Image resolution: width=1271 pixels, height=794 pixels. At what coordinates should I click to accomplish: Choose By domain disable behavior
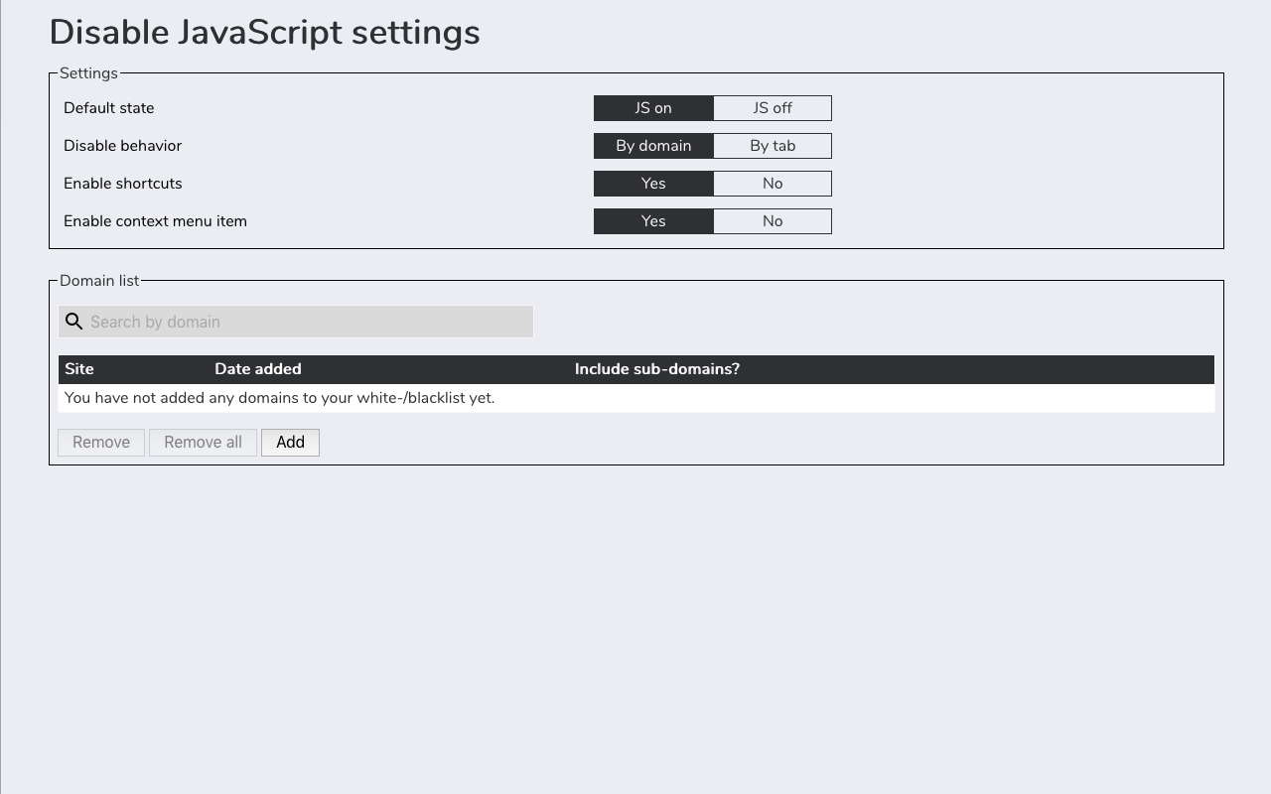coord(653,146)
